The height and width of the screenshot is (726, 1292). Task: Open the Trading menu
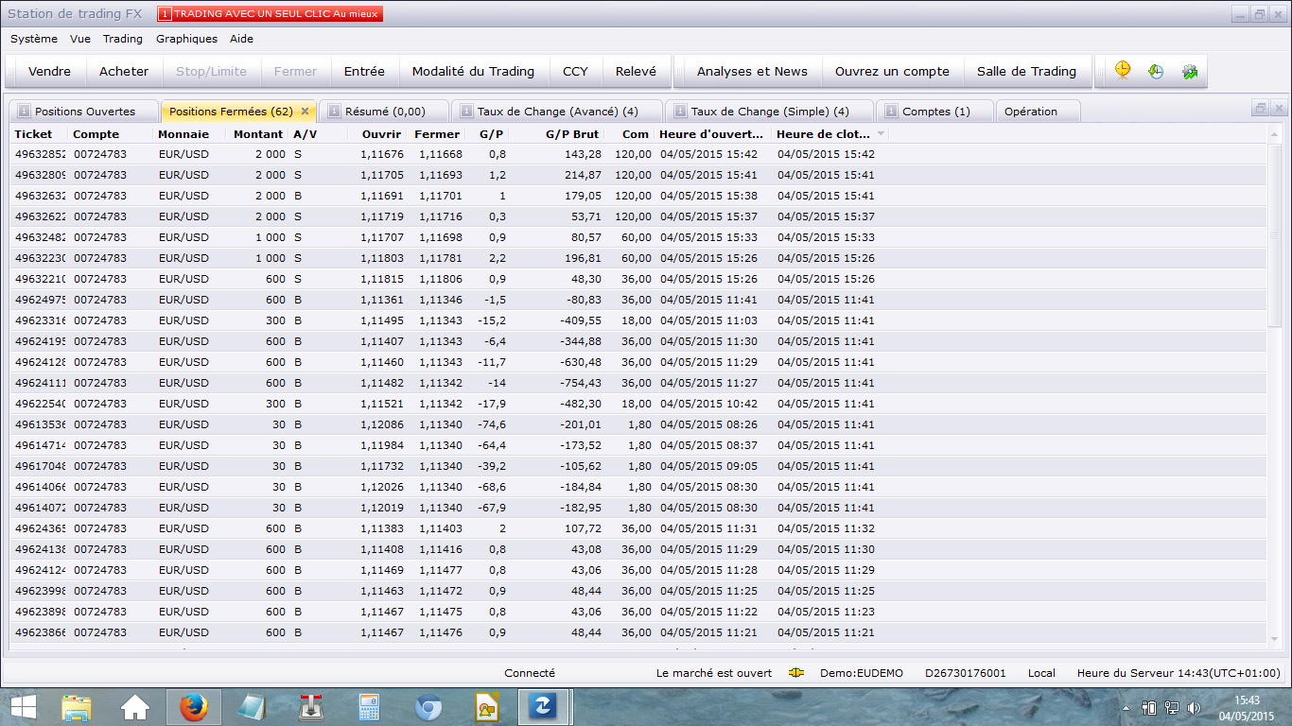(x=123, y=39)
